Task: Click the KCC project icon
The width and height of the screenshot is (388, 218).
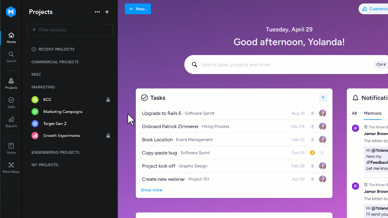Action: (x=35, y=100)
